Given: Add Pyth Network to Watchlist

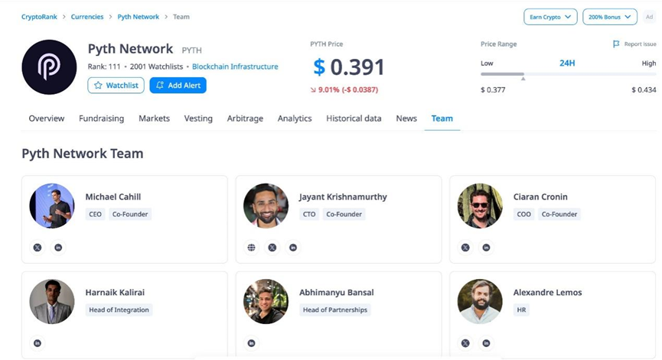Looking at the screenshot, I should (116, 86).
